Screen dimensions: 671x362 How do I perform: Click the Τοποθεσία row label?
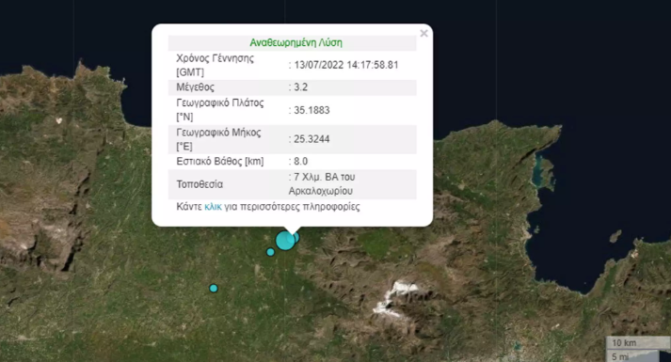point(200,184)
